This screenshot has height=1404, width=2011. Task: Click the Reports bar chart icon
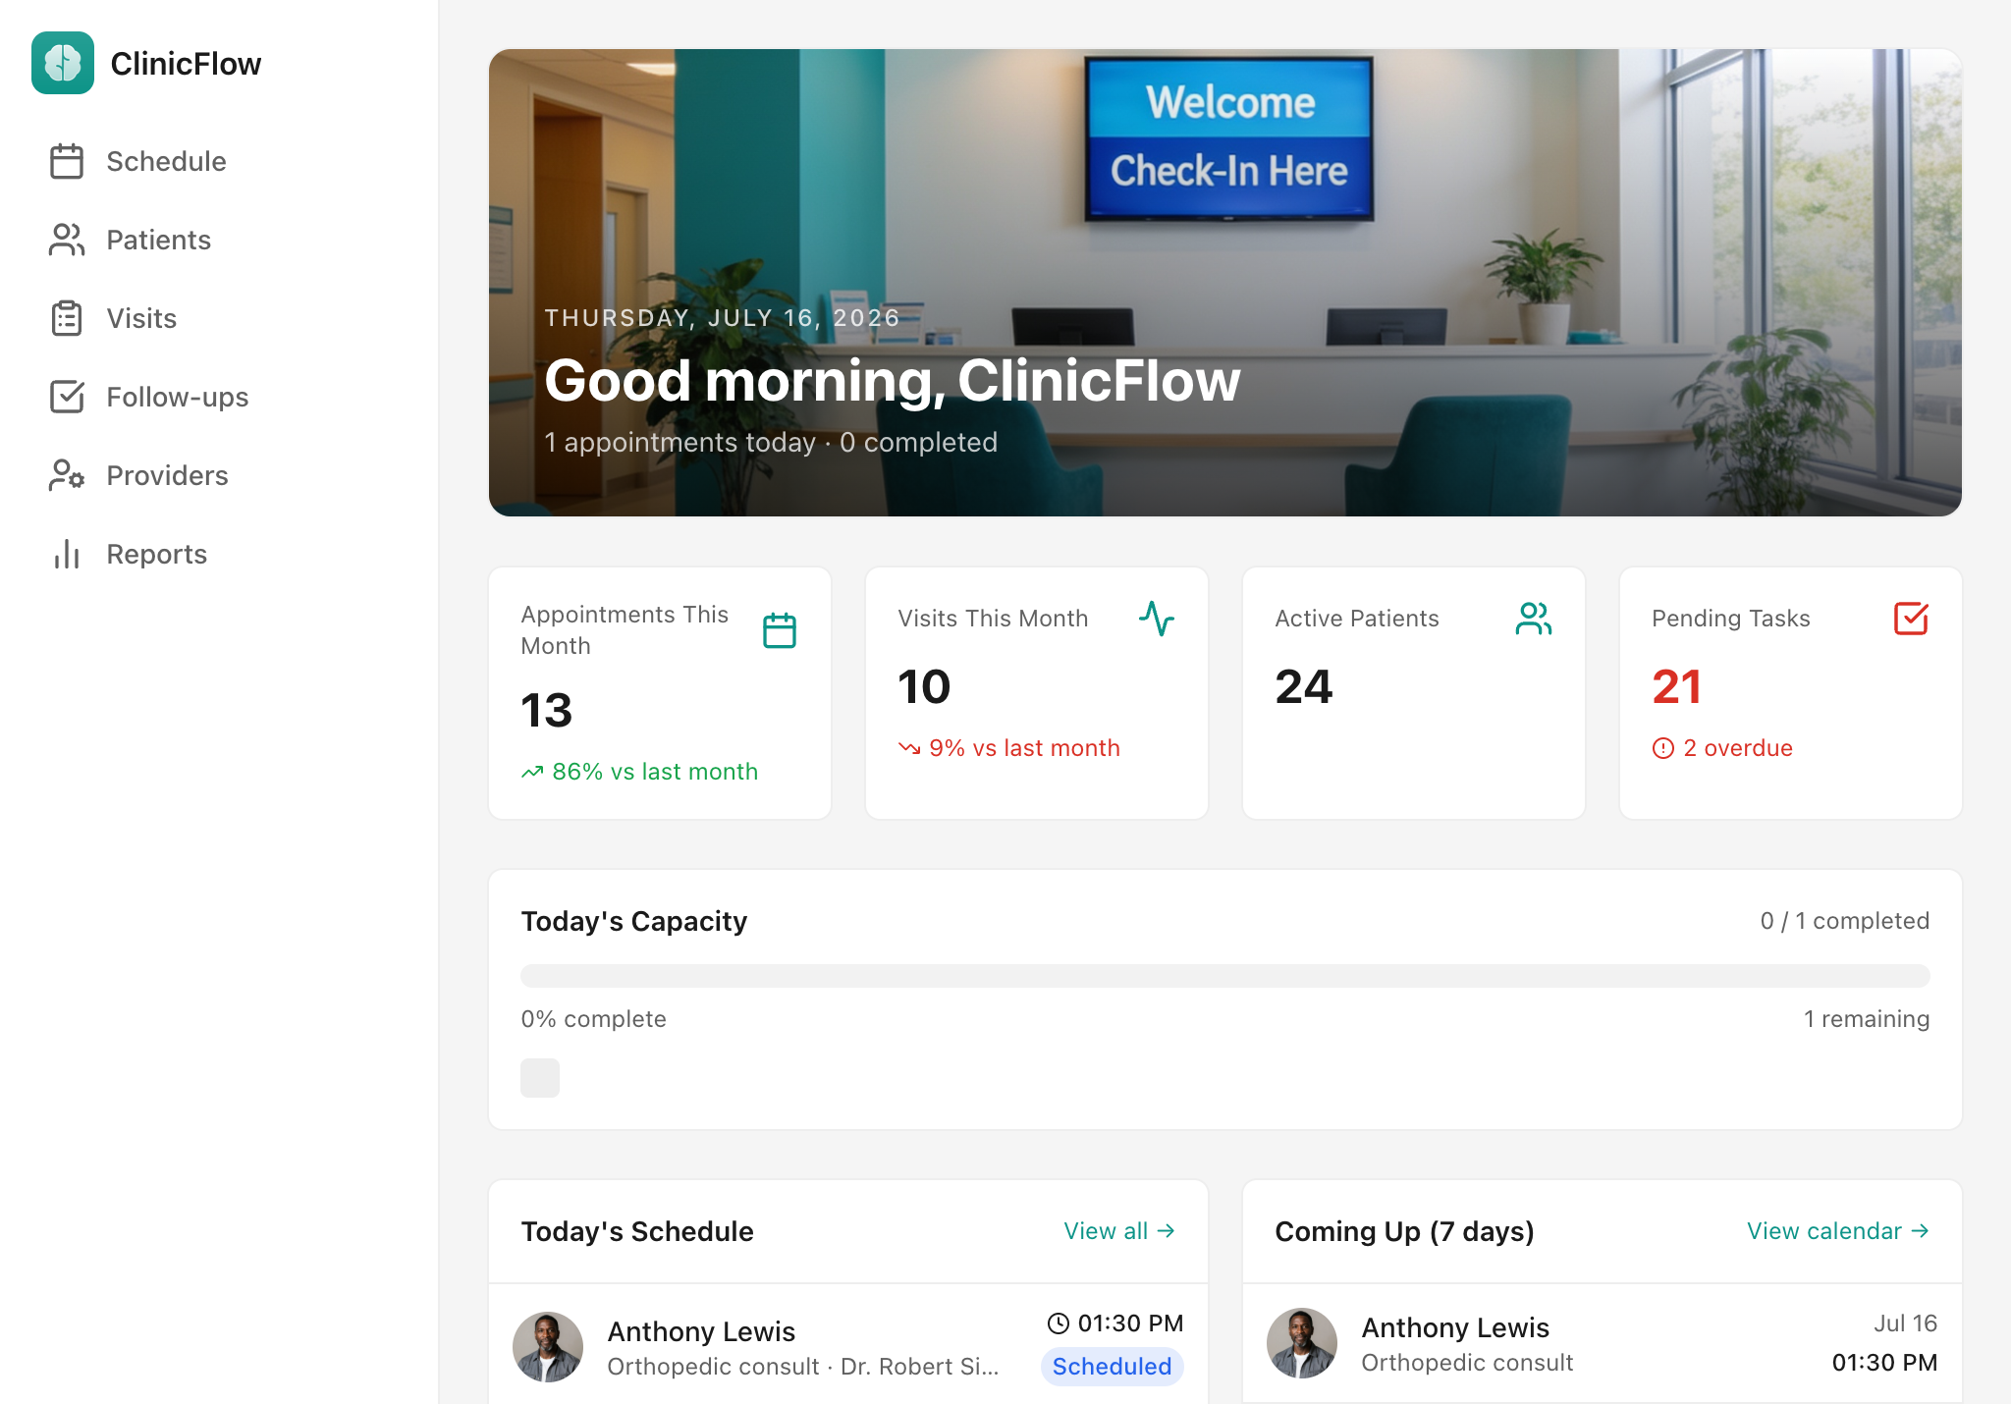[67, 554]
